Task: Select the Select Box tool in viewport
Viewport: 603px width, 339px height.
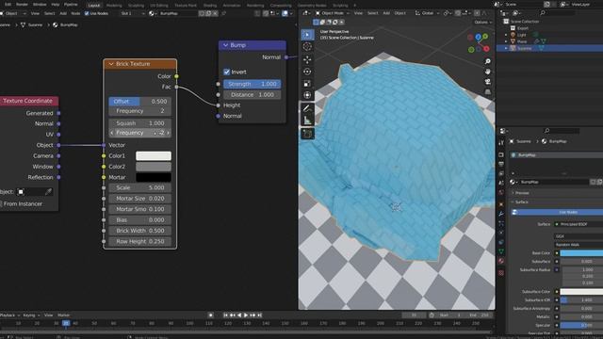Action: (x=307, y=35)
